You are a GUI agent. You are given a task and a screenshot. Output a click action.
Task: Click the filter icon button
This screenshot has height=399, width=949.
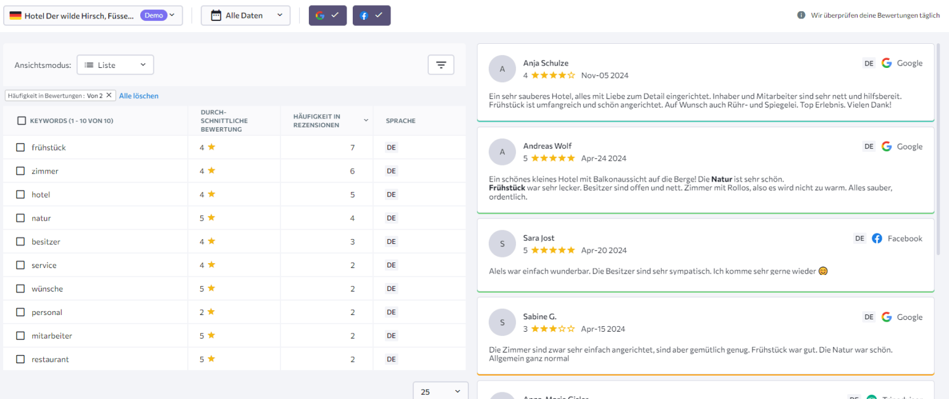(441, 65)
